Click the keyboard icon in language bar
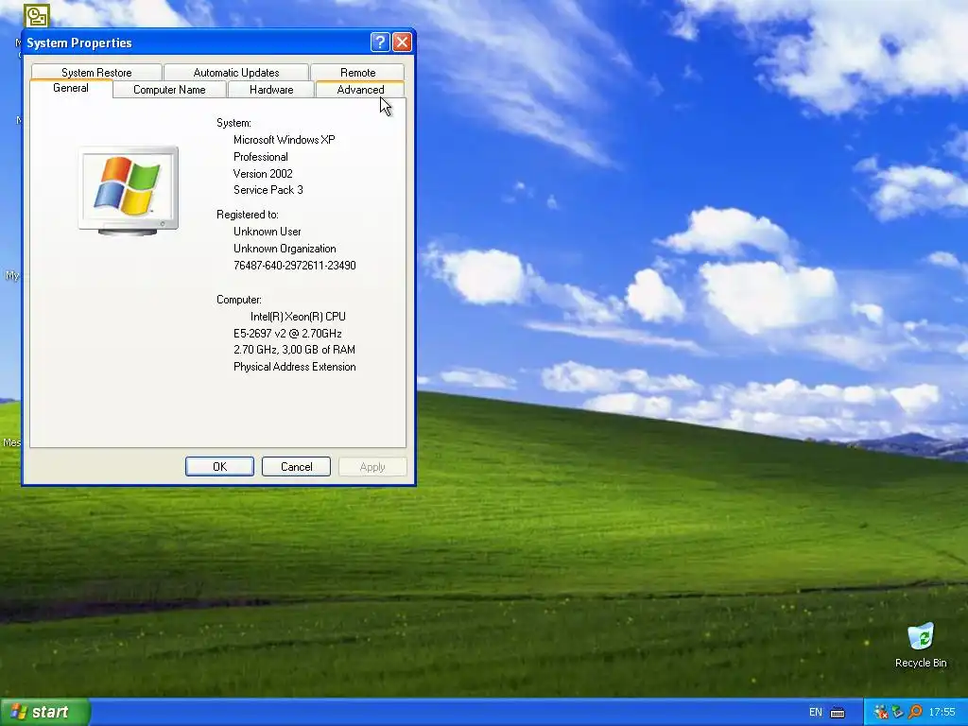This screenshot has width=968, height=726. (x=838, y=713)
